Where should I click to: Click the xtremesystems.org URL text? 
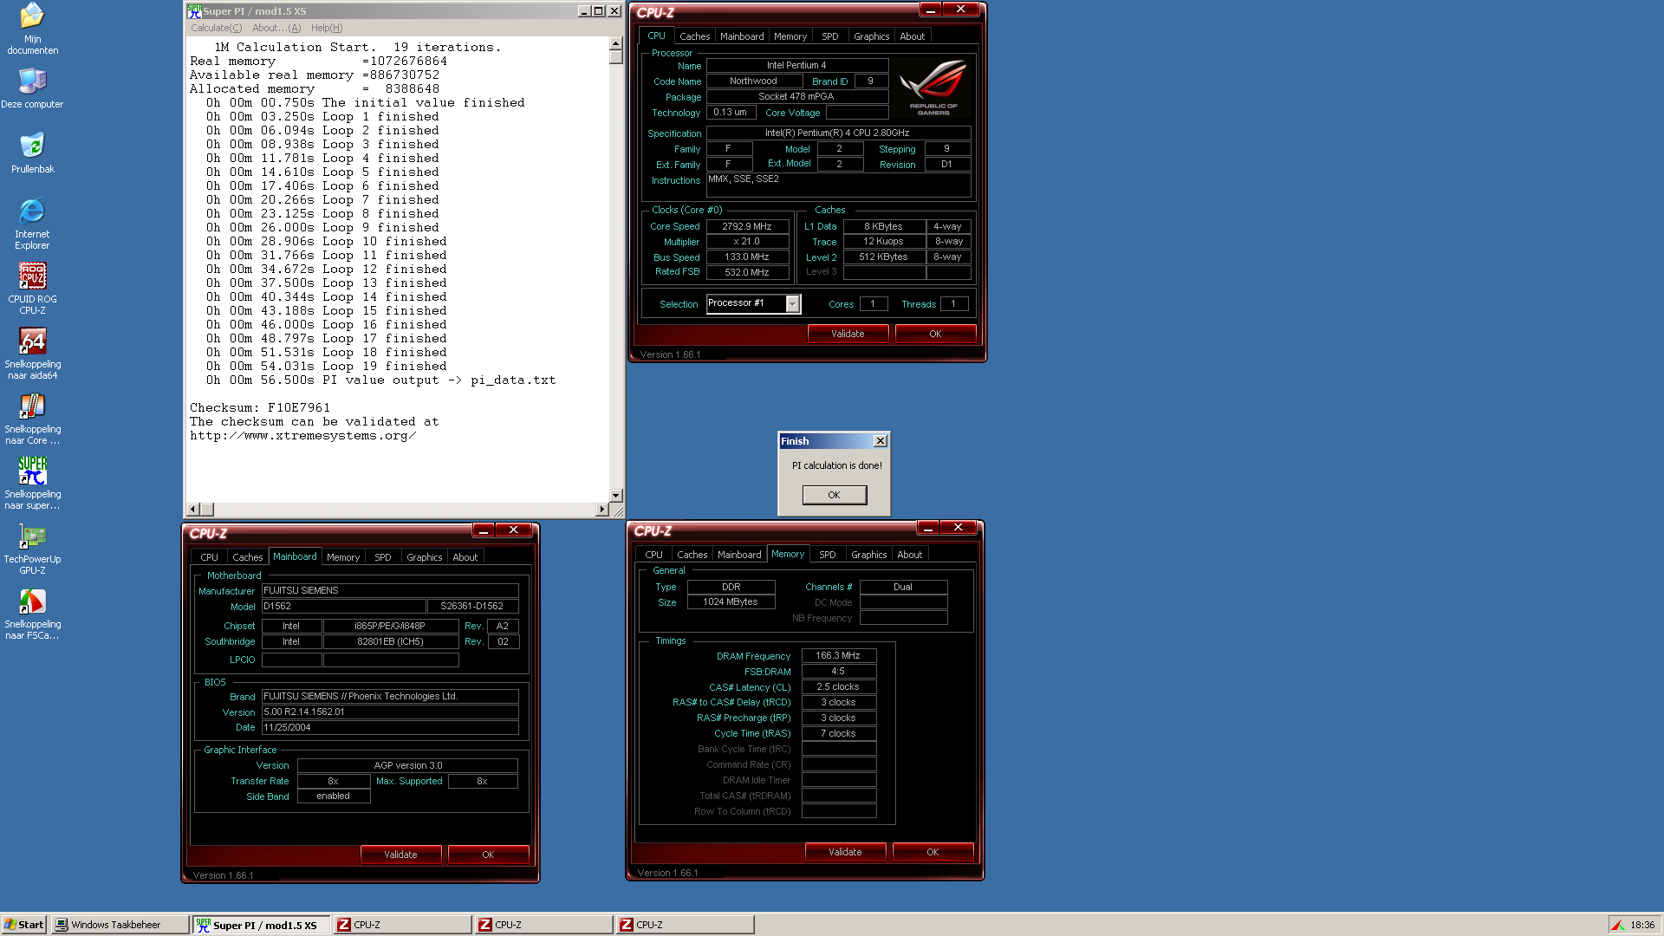point(303,436)
